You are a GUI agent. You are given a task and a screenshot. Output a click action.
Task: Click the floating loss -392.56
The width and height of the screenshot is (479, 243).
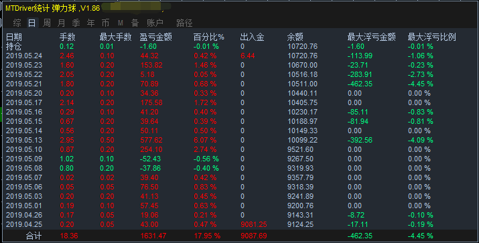(360, 140)
